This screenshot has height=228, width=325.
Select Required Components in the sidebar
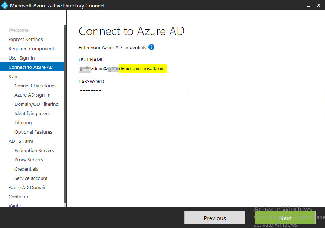(32, 49)
